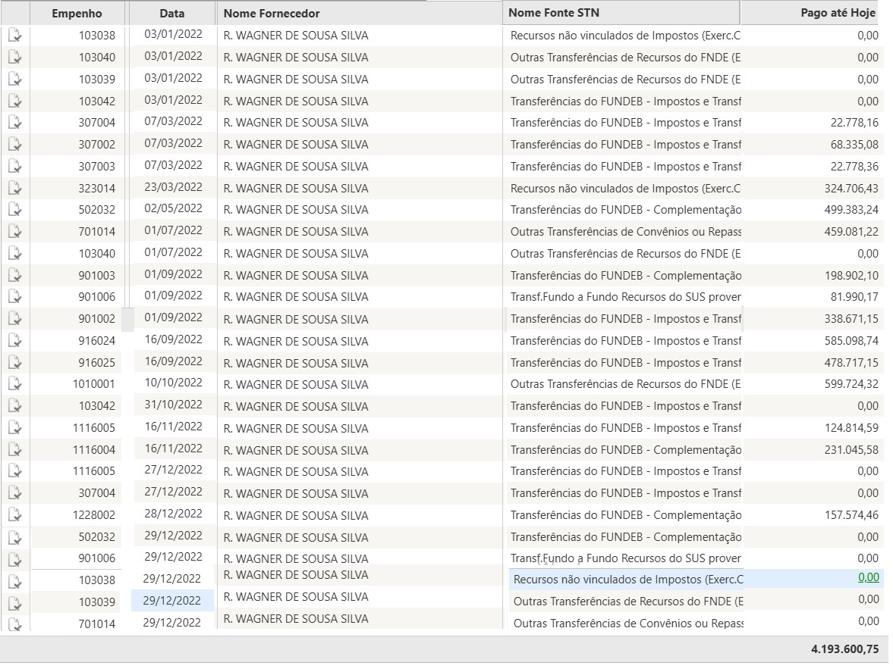Open row icon next to empenho 1228002
This screenshot has height=672, width=893.
[14, 515]
